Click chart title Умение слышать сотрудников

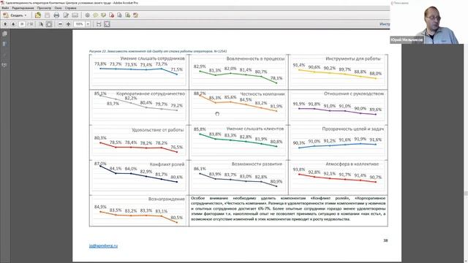click(153, 58)
